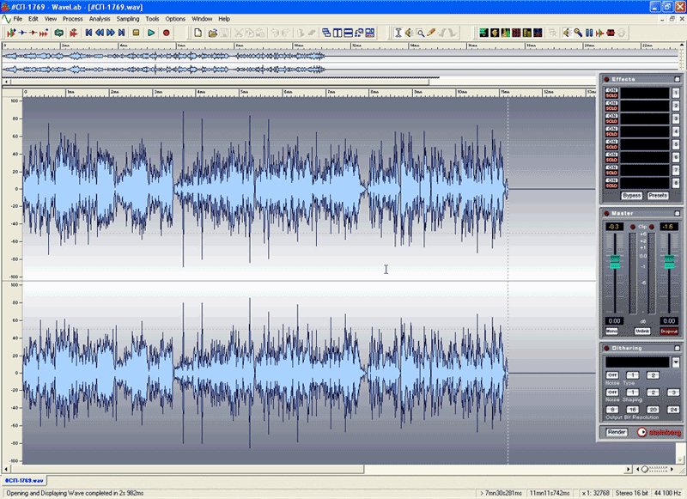Select the I-beam time selection tool
Viewport: 687px width, 499px height.
click(398, 33)
